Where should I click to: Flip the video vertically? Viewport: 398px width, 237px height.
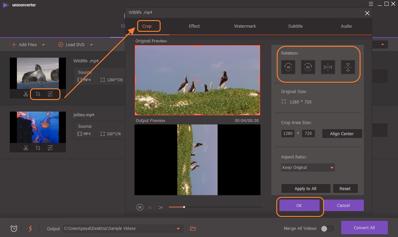click(347, 67)
